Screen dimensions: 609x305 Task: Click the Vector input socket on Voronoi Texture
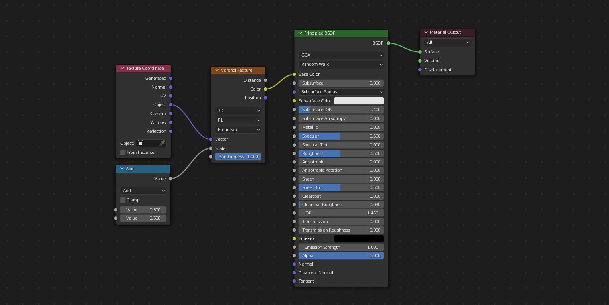210,139
